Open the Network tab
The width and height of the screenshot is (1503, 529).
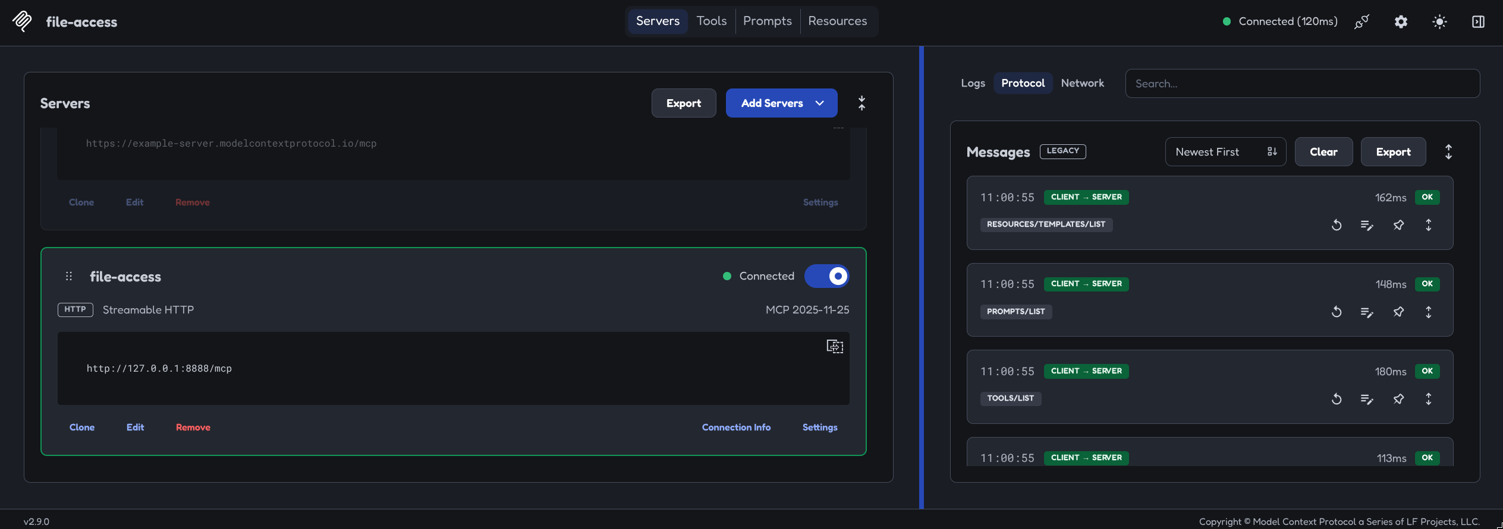tap(1082, 83)
